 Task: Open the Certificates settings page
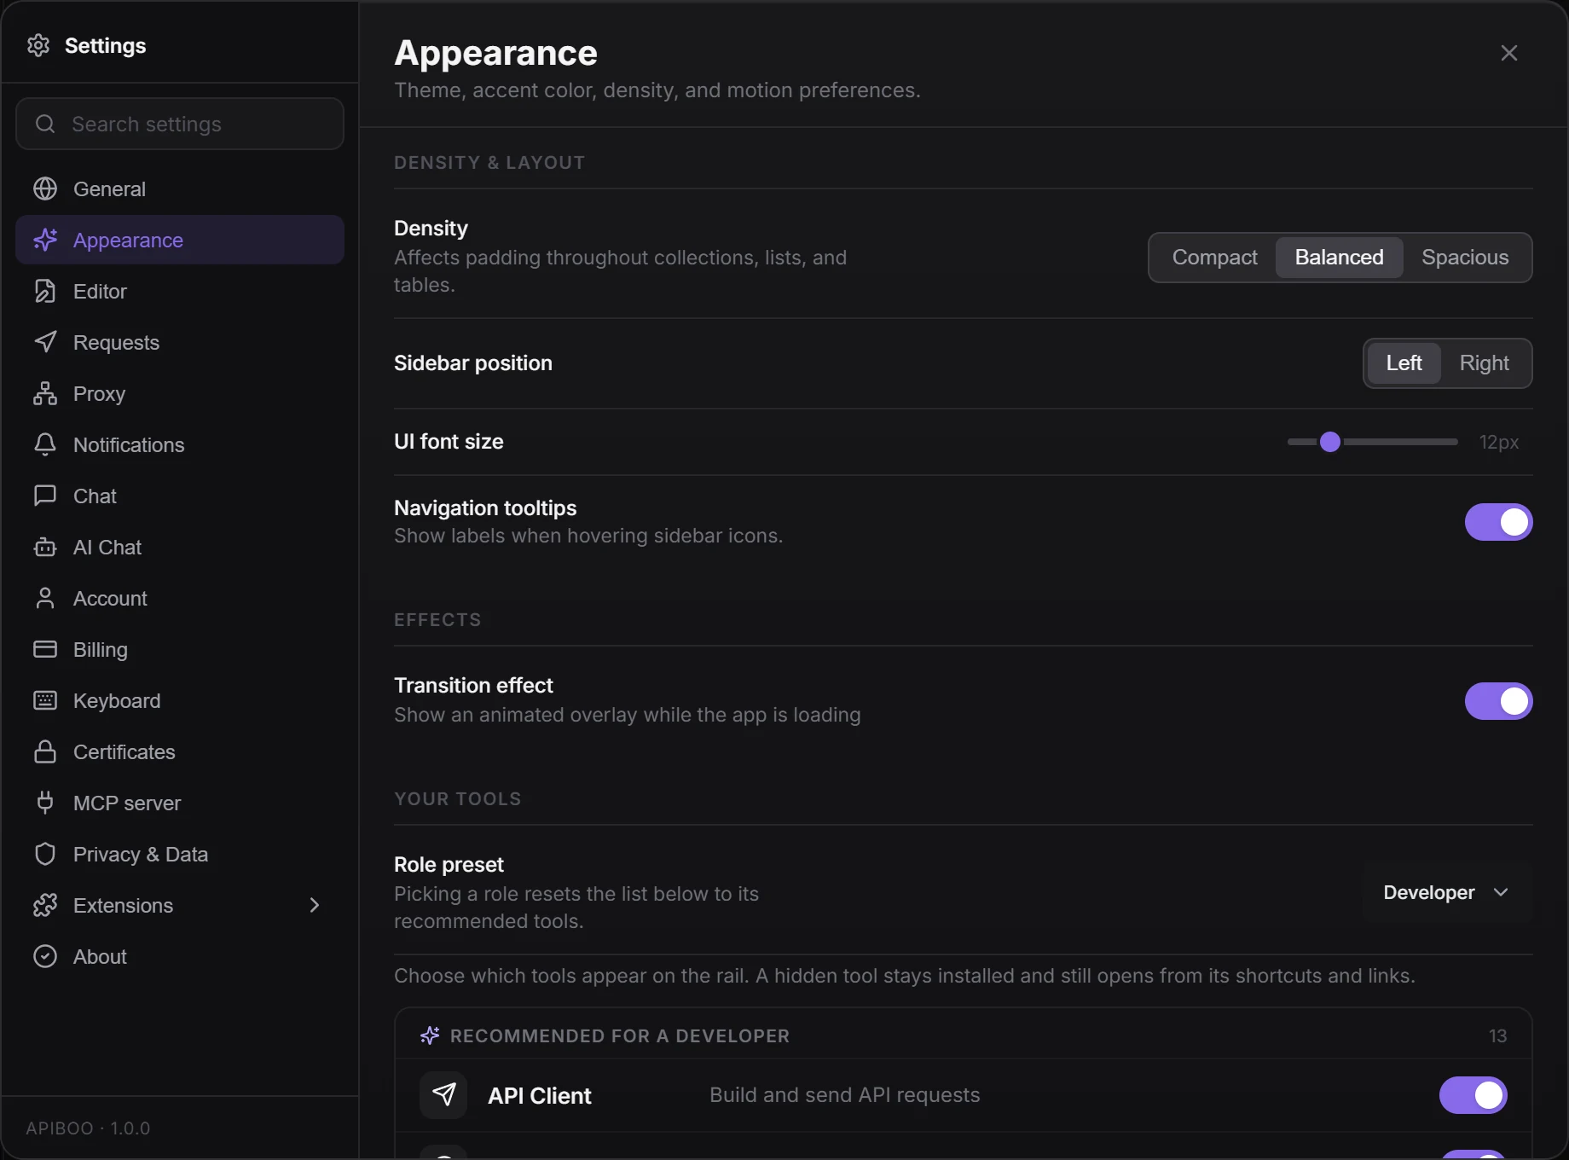tap(180, 751)
